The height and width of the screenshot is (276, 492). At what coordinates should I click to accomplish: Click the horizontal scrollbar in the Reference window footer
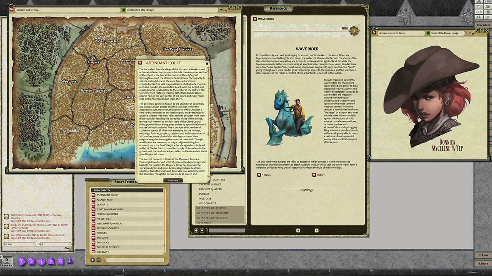tap(227, 230)
